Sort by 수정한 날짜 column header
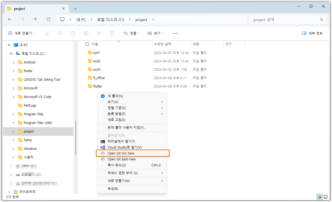 tap(172, 44)
